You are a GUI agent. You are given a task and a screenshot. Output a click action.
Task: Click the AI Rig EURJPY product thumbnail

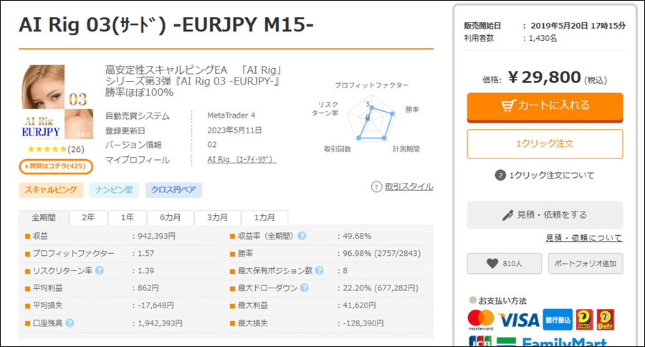(x=57, y=102)
